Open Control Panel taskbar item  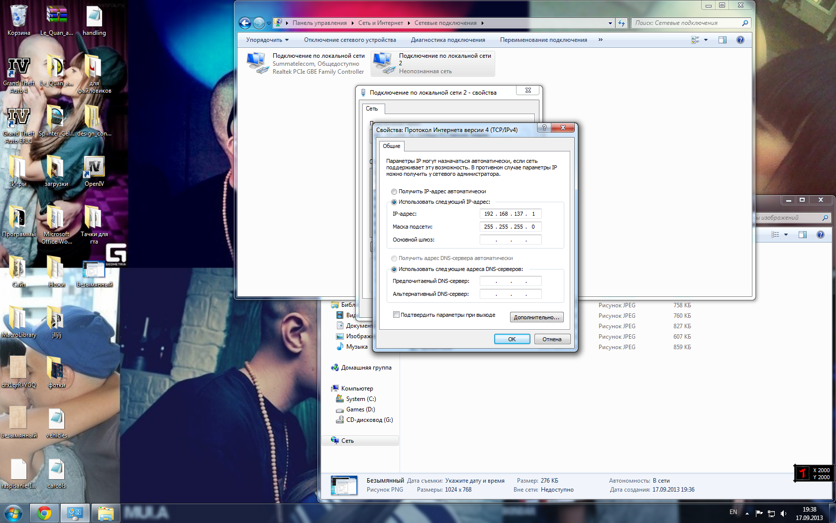click(x=75, y=513)
